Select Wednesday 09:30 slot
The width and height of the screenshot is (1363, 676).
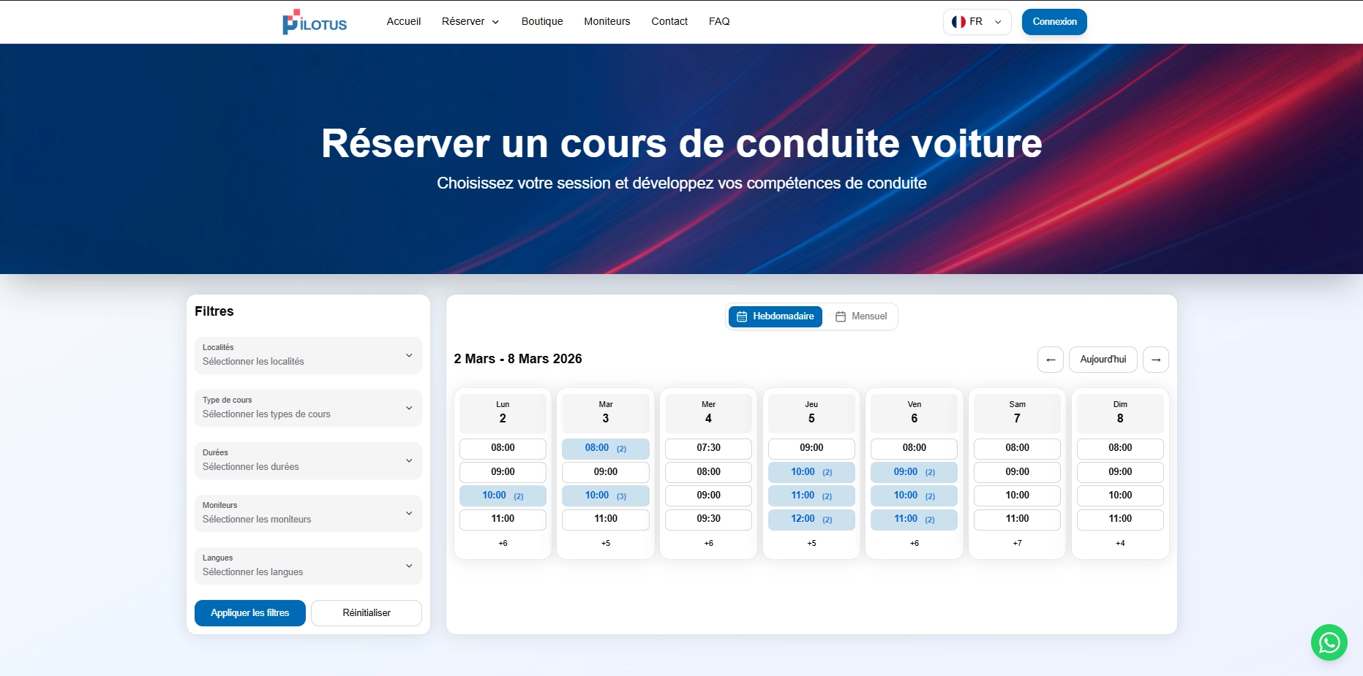708,519
